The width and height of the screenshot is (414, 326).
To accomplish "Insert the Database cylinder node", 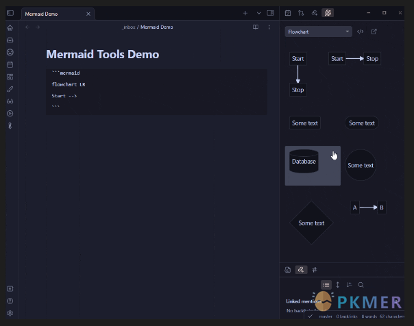I will click(313, 166).
